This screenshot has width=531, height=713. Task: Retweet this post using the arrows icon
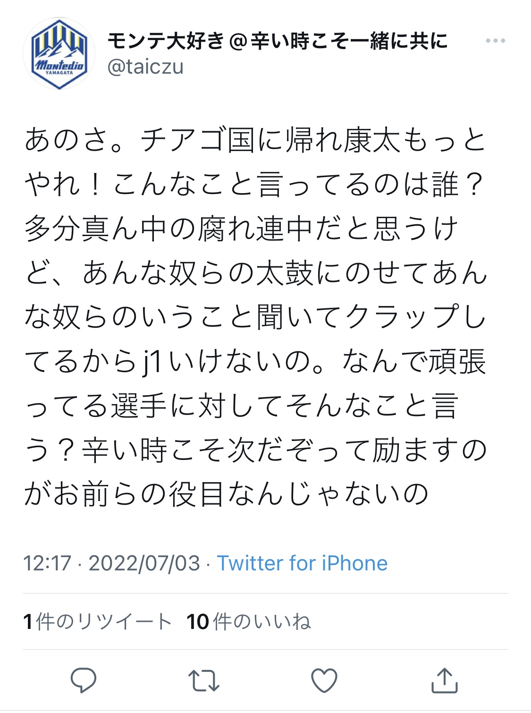[203, 680]
